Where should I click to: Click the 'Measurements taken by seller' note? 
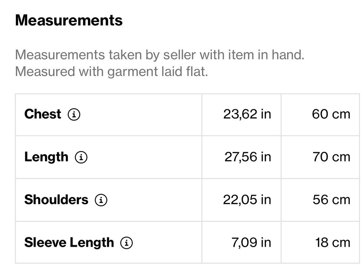[x=160, y=55]
